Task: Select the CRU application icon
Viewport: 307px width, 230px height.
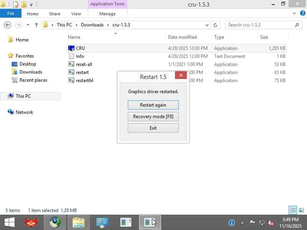Action: click(x=71, y=48)
